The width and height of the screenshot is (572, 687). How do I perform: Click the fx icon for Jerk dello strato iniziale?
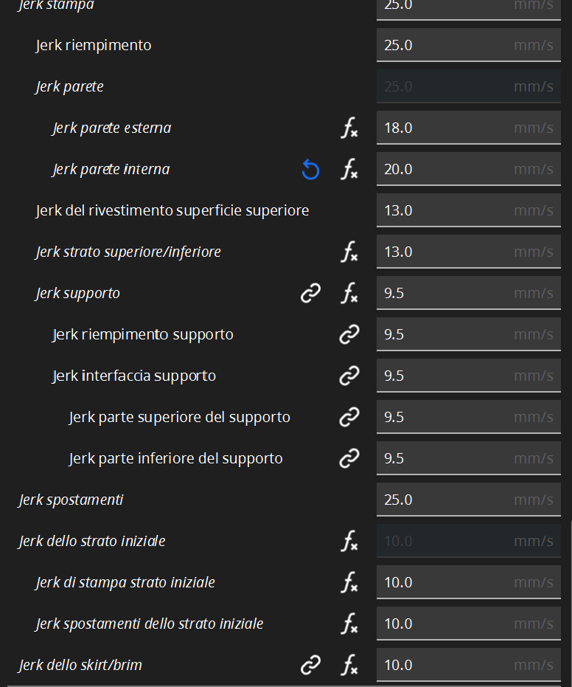[349, 542]
